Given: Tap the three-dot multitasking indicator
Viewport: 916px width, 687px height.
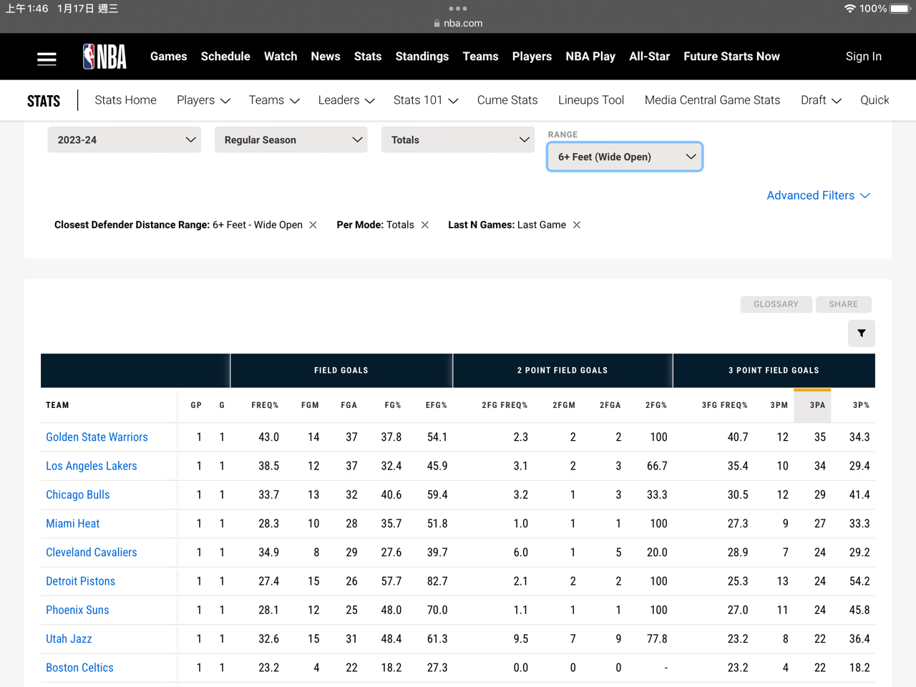Looking at the screenshot, I should tap(458, 9).
